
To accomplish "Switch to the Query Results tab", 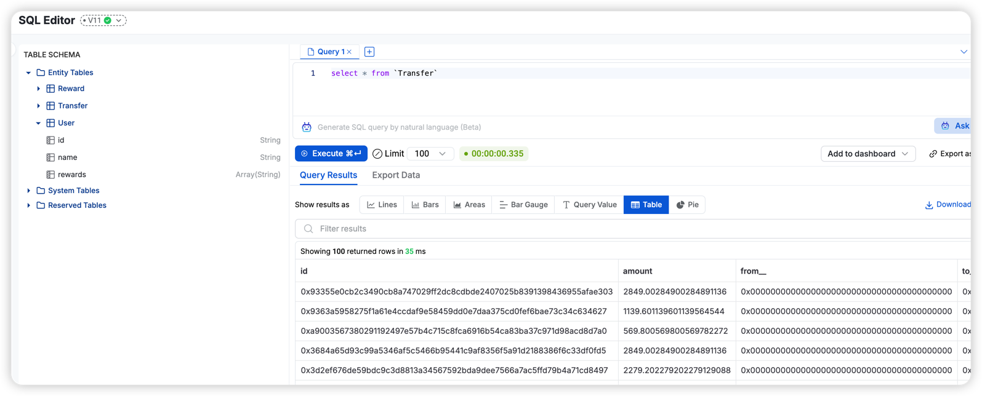I will click(328, 175).
